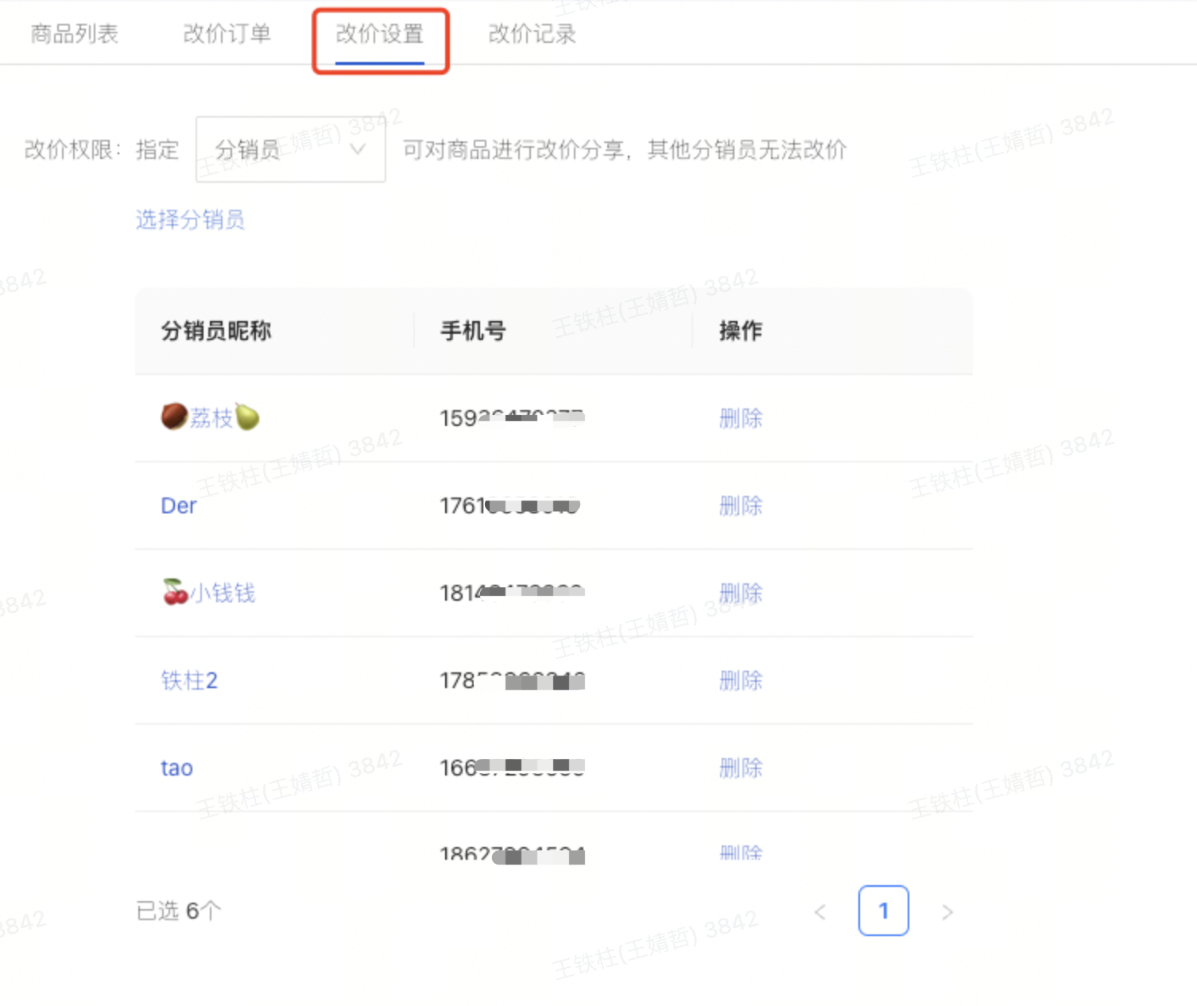Remove distributor 铁柱2
Image resolution: width=1197 pixels, height=1006 pixels.
click(741, 680)
